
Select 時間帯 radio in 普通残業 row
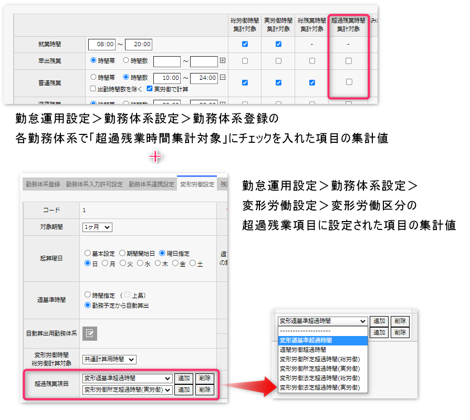tap(94, 78)
